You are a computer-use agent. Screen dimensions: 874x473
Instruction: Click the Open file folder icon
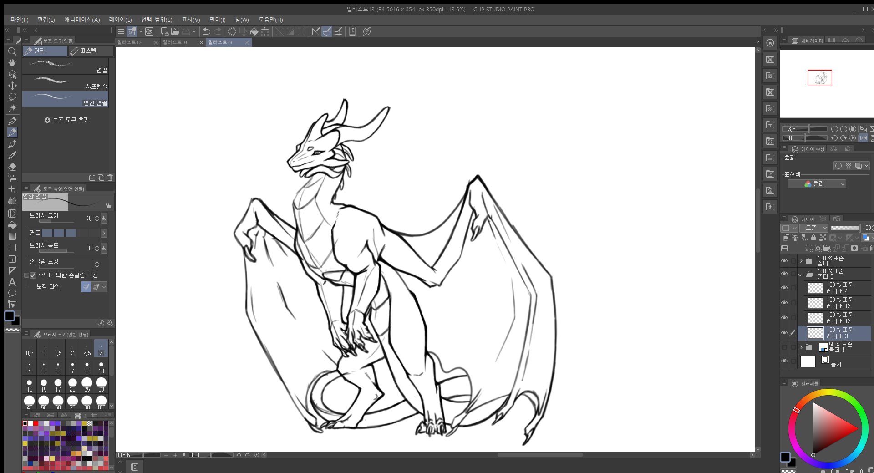point(175,31)
